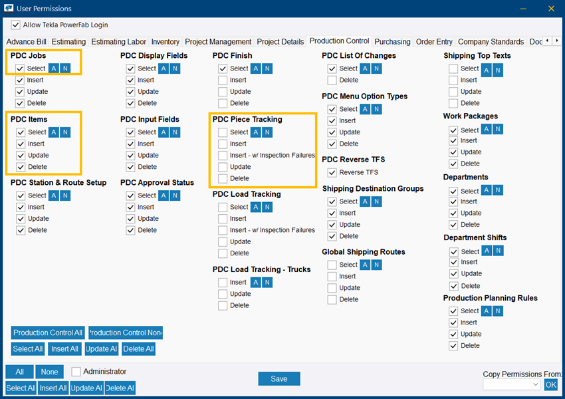Viewport: 565px width, 399px height.
Task: Open the Copy Permissions From dropdown
Action: pyautogui.click(x=511, y=384)
